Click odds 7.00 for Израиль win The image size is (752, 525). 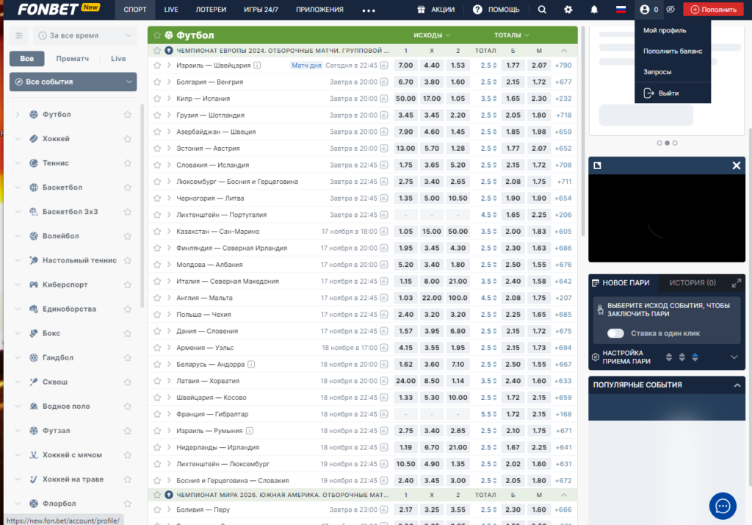coord(405,65)
